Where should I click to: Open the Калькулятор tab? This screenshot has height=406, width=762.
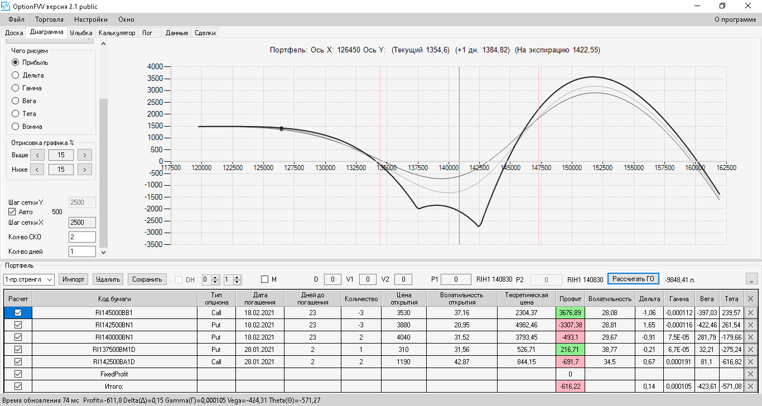coord(117,33)
